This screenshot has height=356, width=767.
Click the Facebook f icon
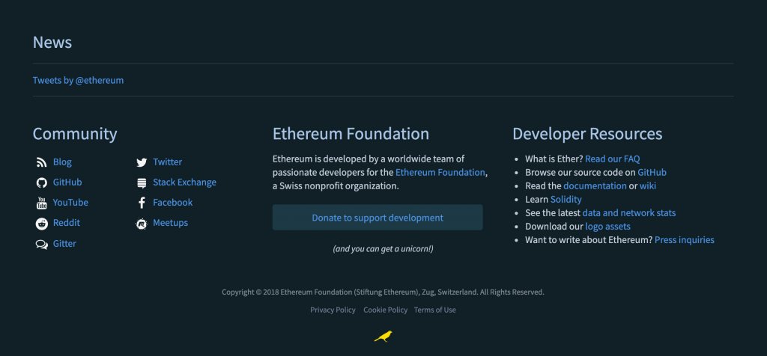(x=142, y=203)
